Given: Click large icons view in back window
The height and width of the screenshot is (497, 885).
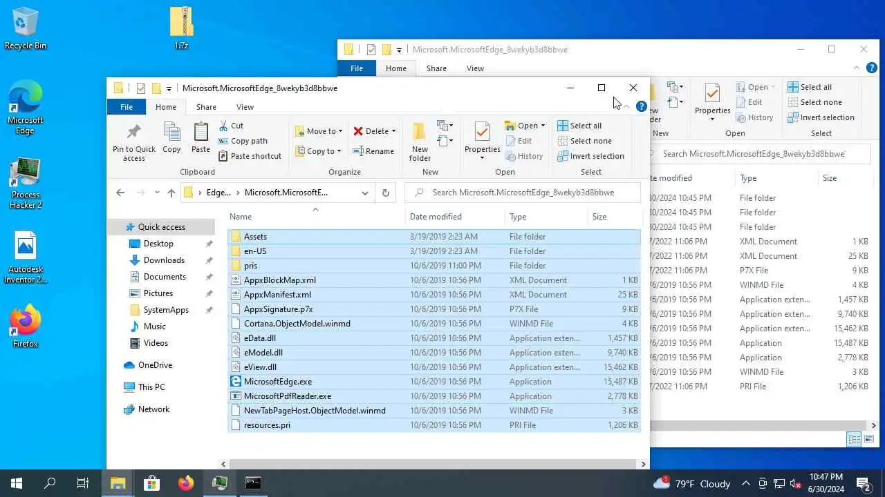Looking at the screenshot, I should [870, 439].
